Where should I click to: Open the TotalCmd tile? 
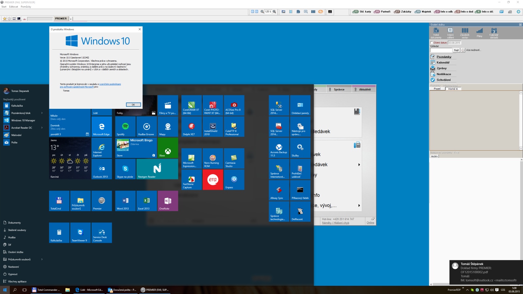(59, 201)
